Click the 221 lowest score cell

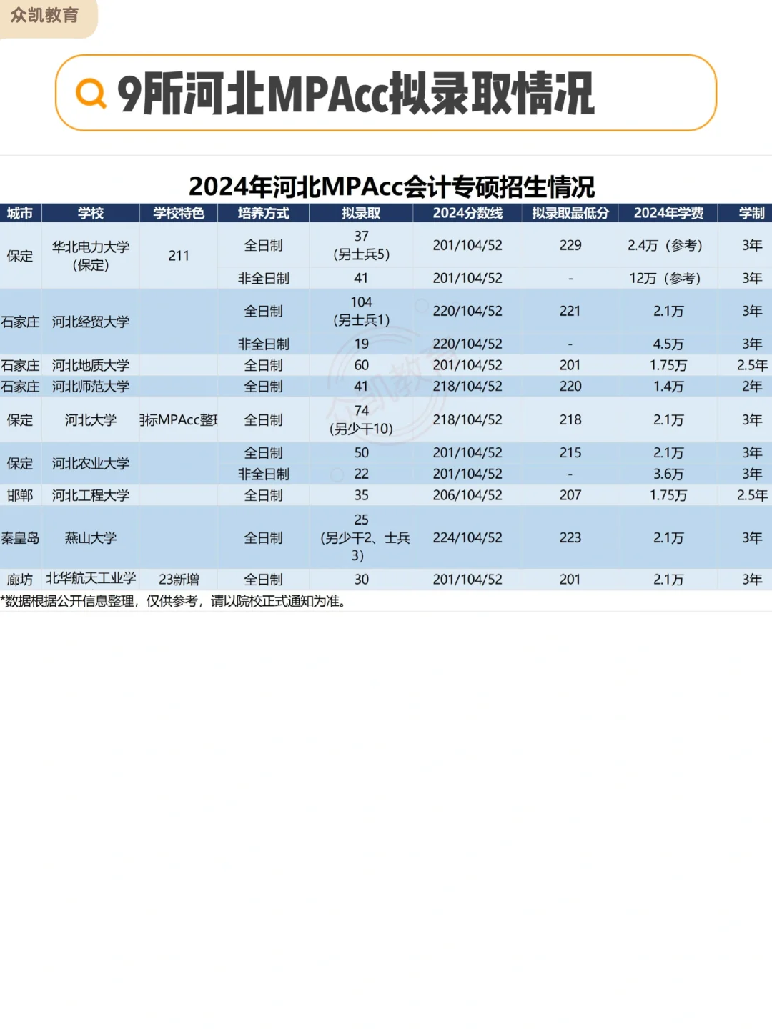570,311
